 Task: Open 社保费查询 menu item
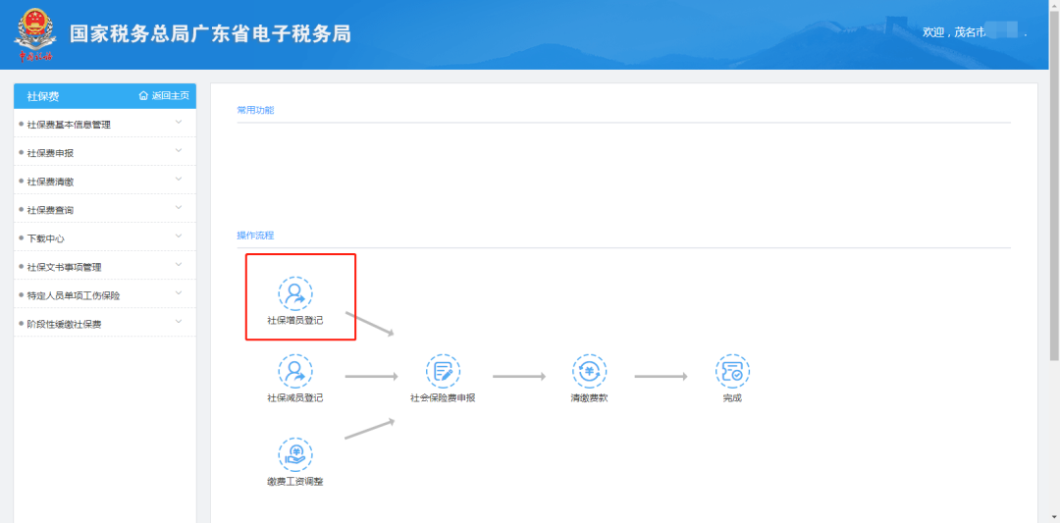pos(105,209)
